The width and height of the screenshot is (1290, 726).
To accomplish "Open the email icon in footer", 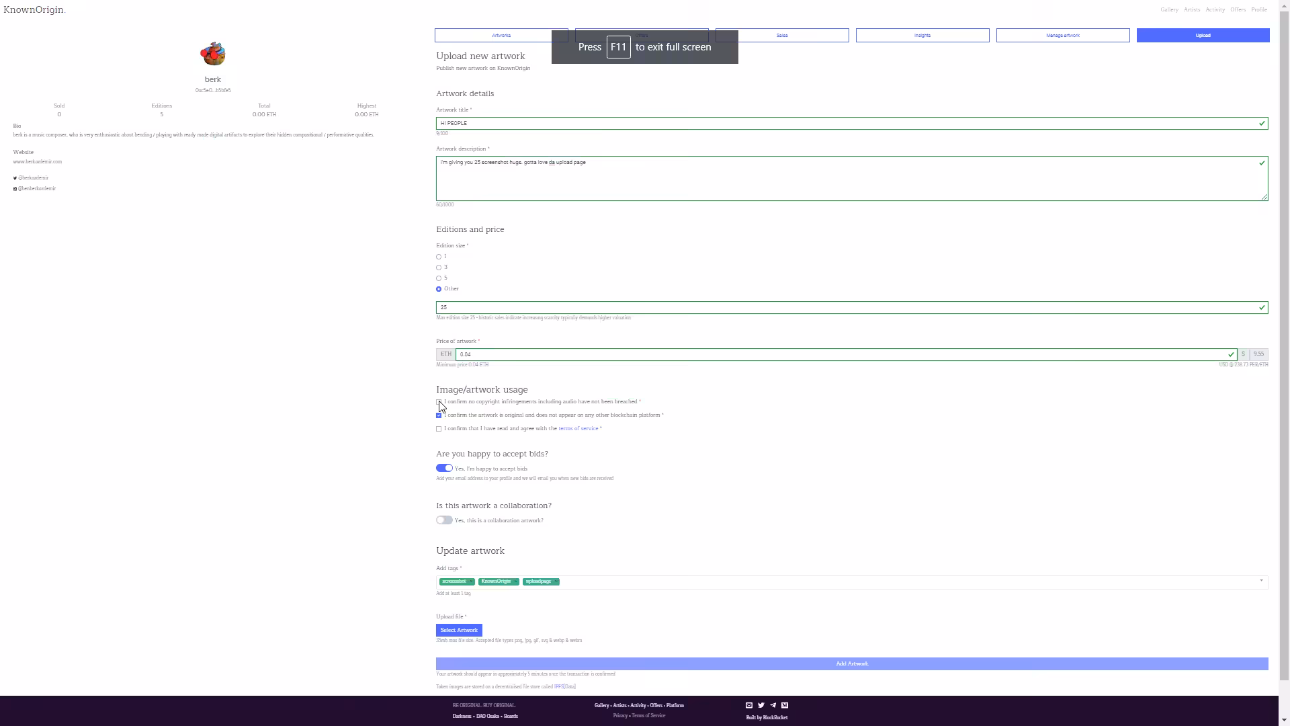I will [749, 705].
